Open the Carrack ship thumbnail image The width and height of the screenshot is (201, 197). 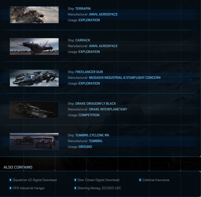[34, 47]
